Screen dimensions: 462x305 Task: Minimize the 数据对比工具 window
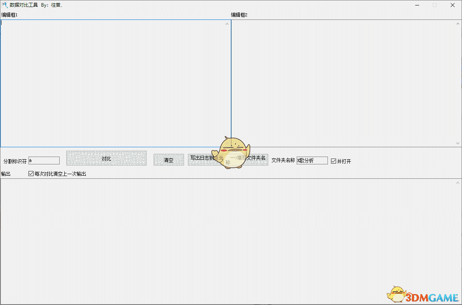[x=417, y=5]
